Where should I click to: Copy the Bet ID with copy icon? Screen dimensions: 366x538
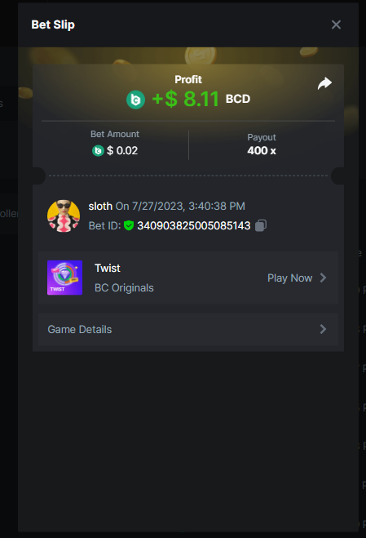pos(261,225)
